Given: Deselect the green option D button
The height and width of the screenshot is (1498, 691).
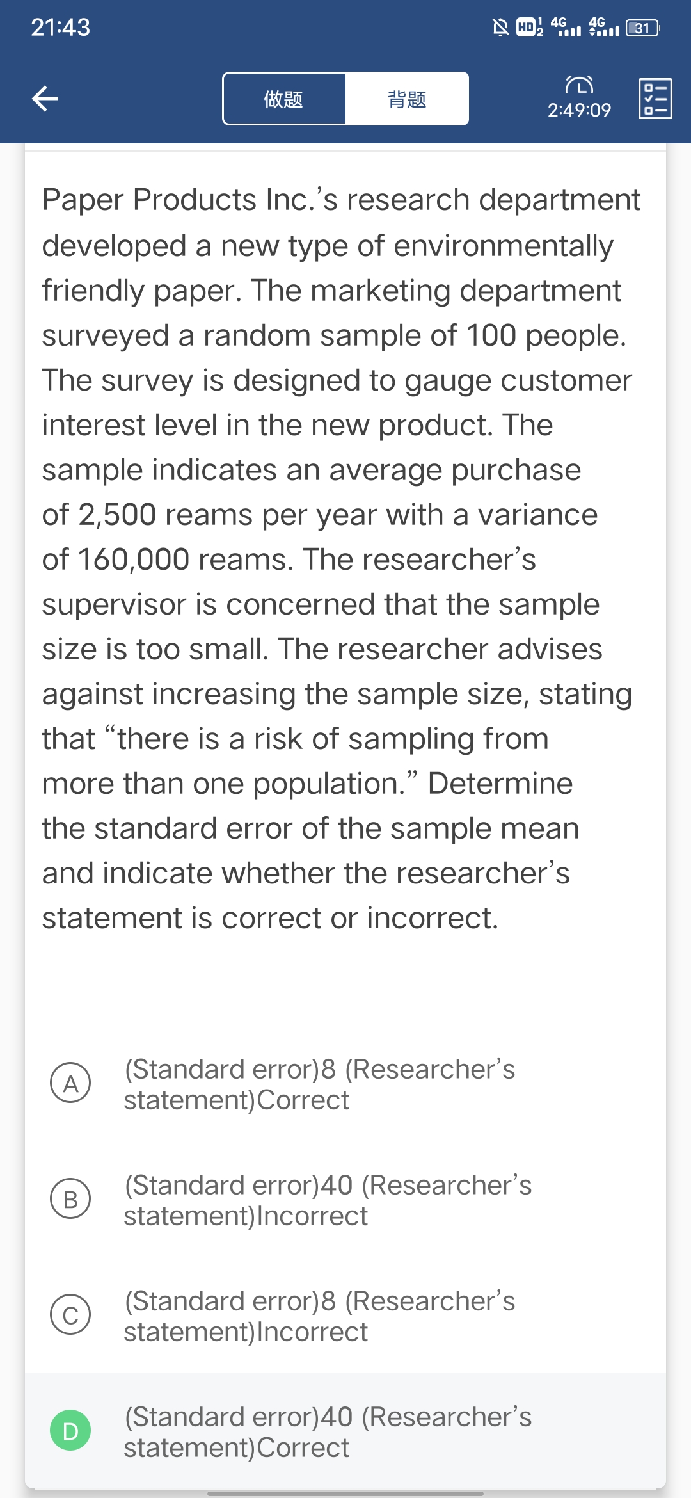Looking at the screenshot, I should [x=70, y=1431].
